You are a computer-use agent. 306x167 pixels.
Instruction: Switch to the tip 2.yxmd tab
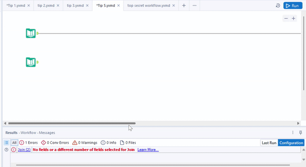click(46, 5)
